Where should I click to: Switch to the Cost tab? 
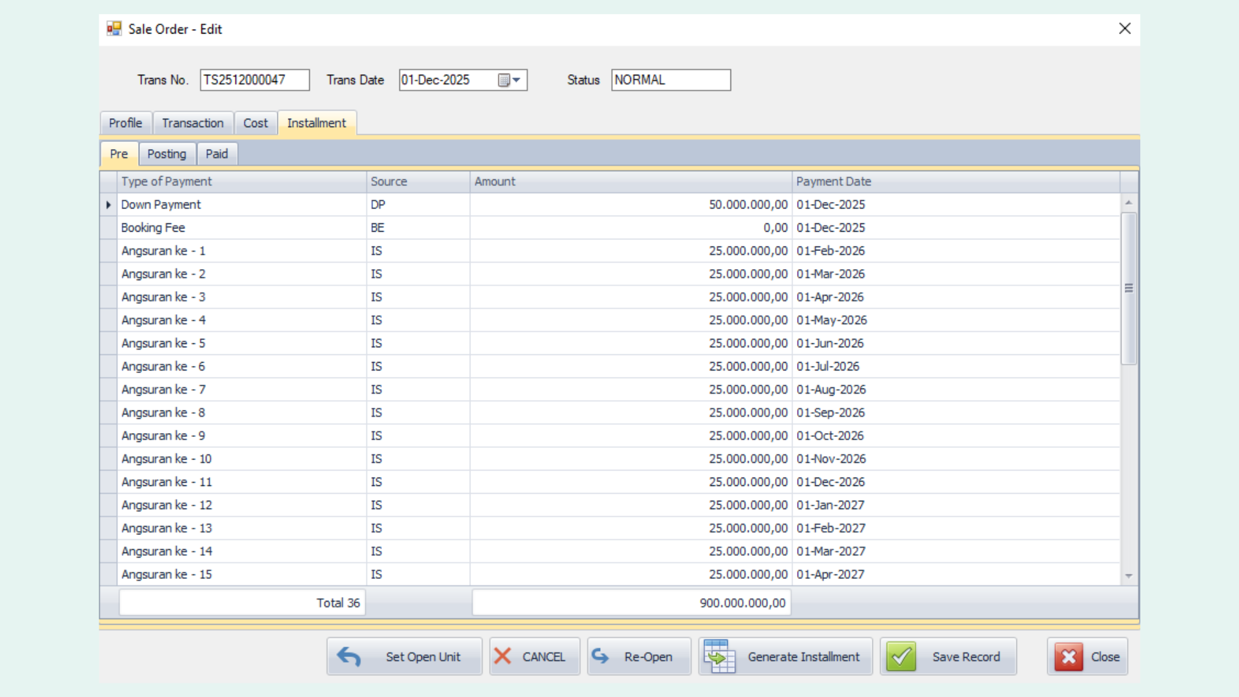tap(256, 123)
